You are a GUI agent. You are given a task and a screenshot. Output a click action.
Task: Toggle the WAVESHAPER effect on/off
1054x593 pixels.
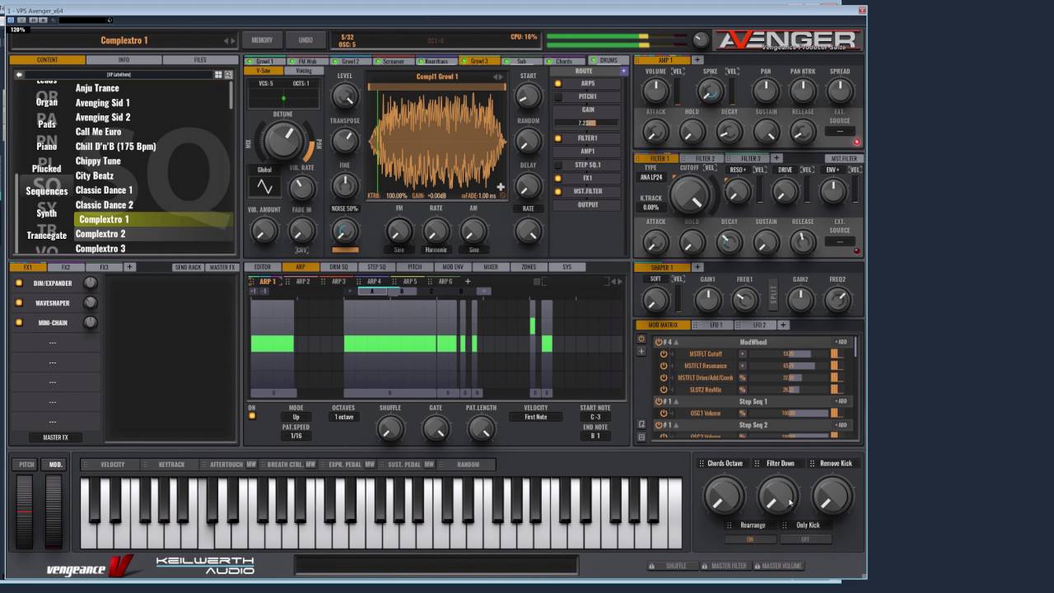pyautogui.click(x=19, y=303)
